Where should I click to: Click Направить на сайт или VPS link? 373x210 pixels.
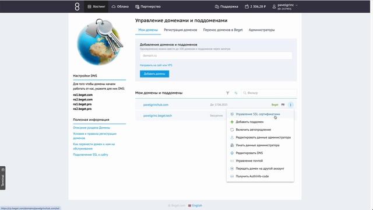click(156, 65)
